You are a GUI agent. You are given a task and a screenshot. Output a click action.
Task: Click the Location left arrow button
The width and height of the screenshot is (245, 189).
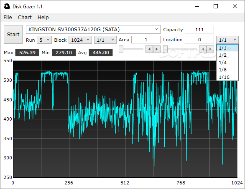203,49
